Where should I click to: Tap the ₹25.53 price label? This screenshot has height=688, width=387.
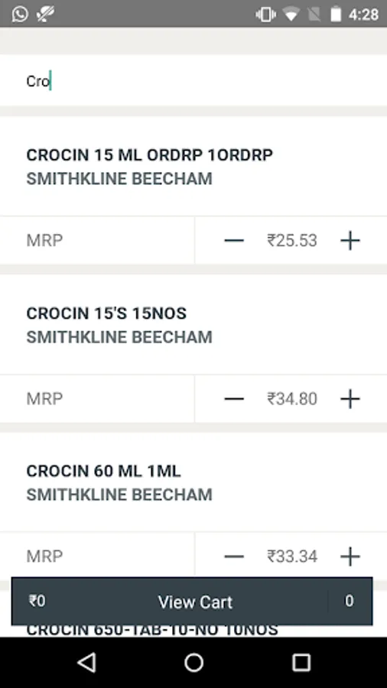pyautogui.click(x=292, y=241)
